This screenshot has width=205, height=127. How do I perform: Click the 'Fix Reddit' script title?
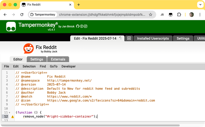pos(46,47)
